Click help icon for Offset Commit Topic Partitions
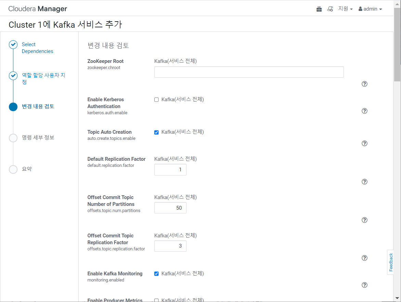Viewport: 401px width, 302px height. [x=364, y=220]
